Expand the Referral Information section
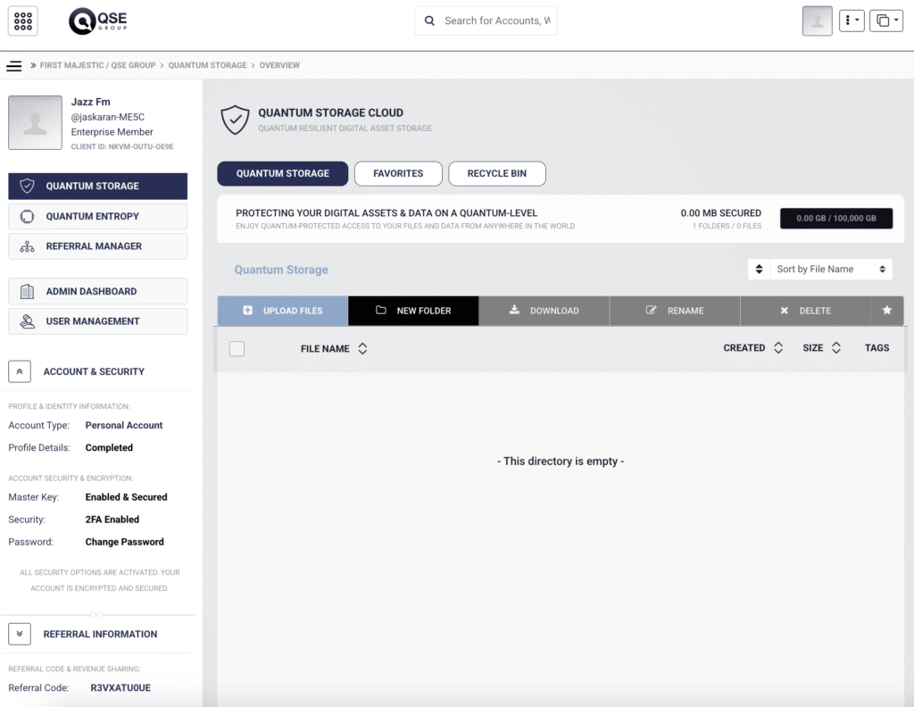Viewport: 914px width, 707px height. click(x=20, y=634)
